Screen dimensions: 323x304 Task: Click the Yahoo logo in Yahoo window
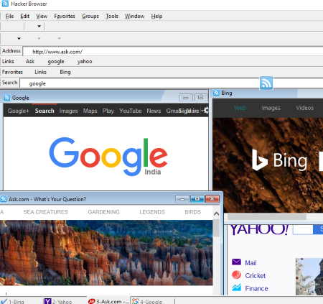pyautogui.click(x=259, y=230)
